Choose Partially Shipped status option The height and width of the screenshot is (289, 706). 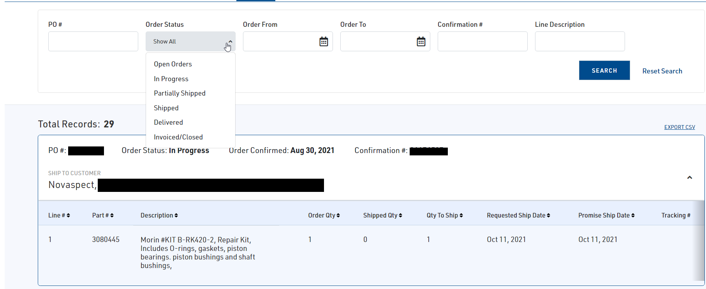(180, 93)
